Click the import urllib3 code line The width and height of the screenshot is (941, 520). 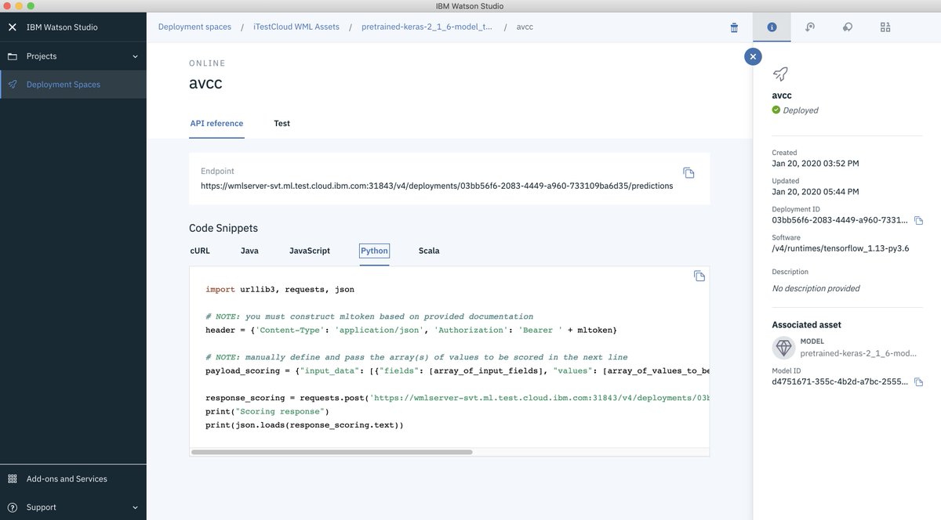[x=280, y=290]
